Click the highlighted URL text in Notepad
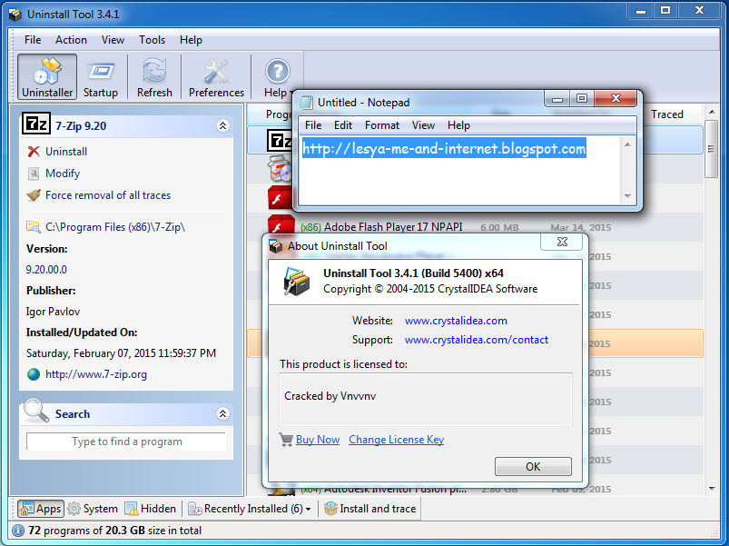 tap(444, 148)
